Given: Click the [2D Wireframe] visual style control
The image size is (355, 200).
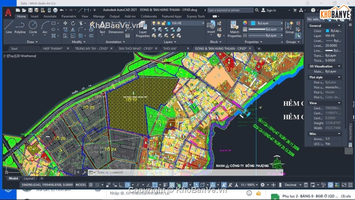Looking at the screenshot, I should pos(26,56).
